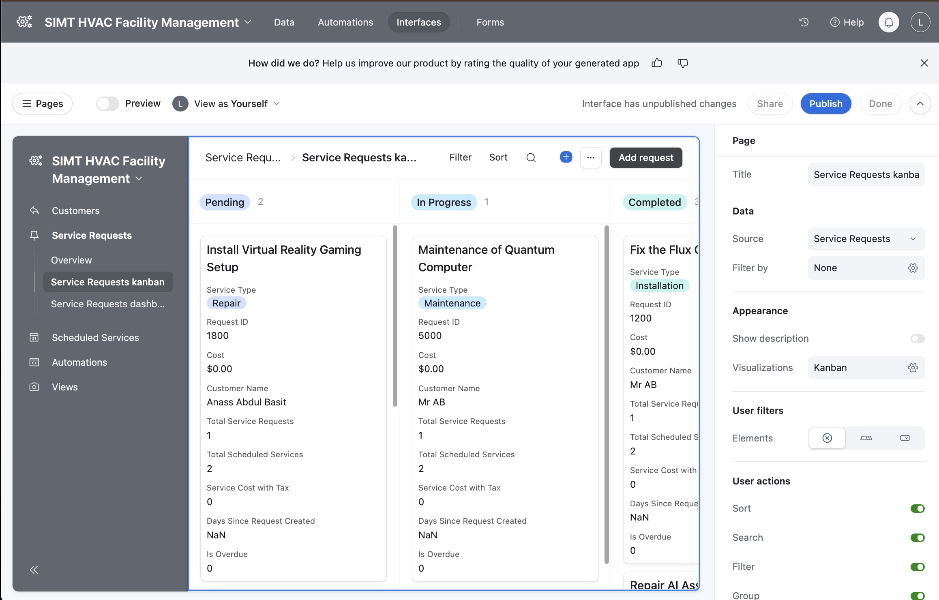The image size is (939, 600).
Task: Toggle the Preview switch
Action: (107, 103)
